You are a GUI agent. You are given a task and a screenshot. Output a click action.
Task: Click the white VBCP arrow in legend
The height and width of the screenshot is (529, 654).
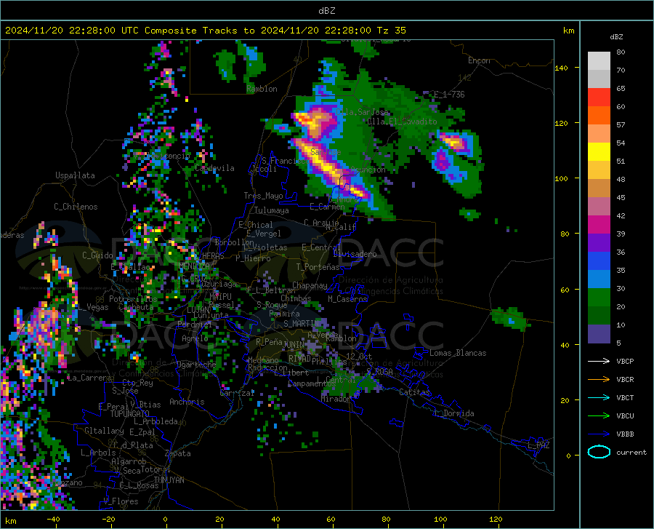tap(599, 361)
